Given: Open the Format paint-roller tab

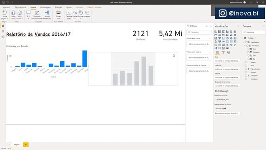Looking at the screenshot, I should pyautogui.click(x=223, y=52).
